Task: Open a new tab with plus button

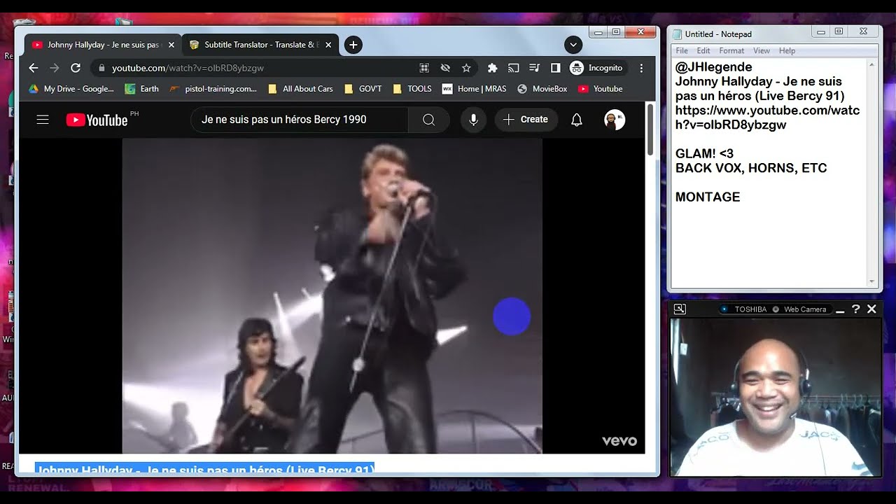Action: pyautogui.click(x=353, y=45)
